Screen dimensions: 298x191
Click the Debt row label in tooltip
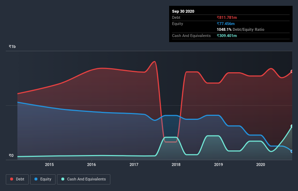pos(176,17)
